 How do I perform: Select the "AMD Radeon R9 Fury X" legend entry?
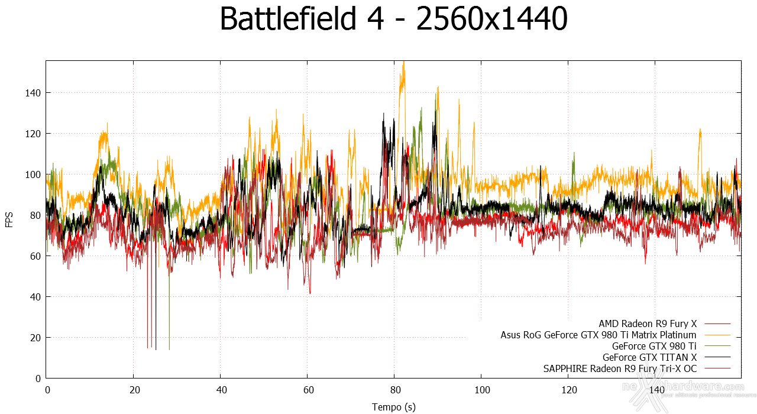coord(648,324)
